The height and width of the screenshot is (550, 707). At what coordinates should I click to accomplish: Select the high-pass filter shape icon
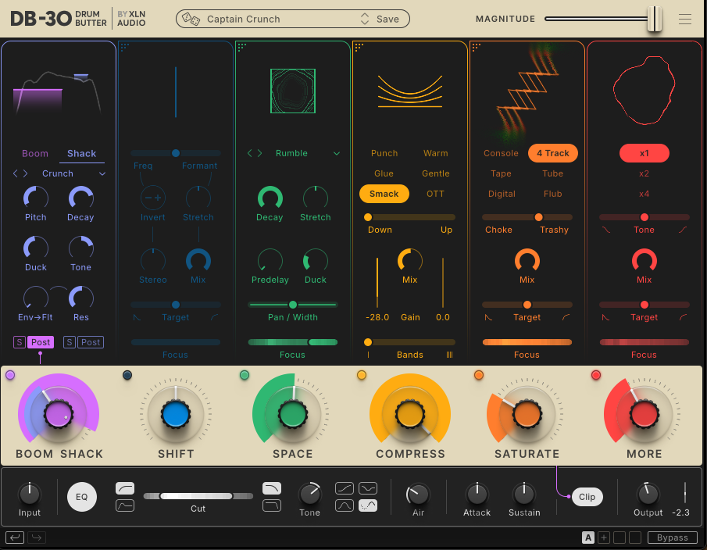[x=125, y=488]
